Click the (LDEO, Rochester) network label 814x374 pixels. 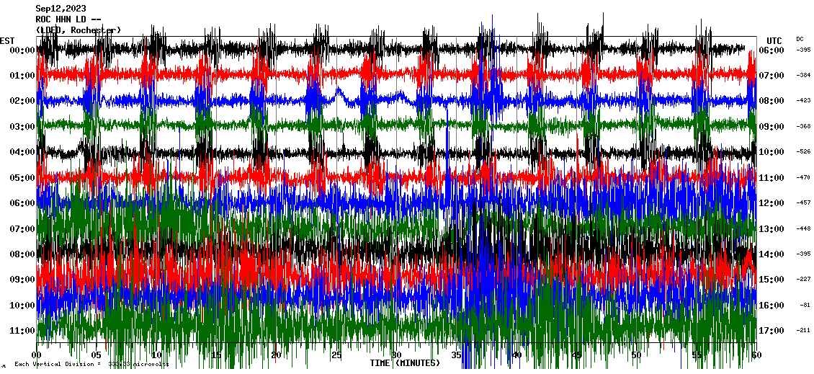click(78, 30)
